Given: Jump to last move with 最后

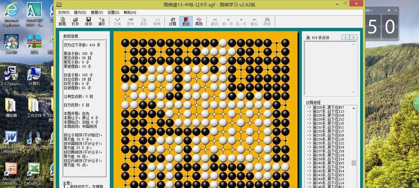Looking at the screenshot, I should click(x=254, y=21).
